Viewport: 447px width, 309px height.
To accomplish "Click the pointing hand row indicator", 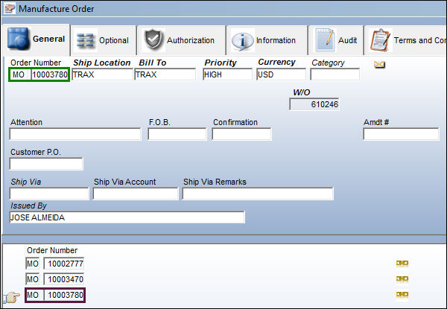I will tap(12, 298).
